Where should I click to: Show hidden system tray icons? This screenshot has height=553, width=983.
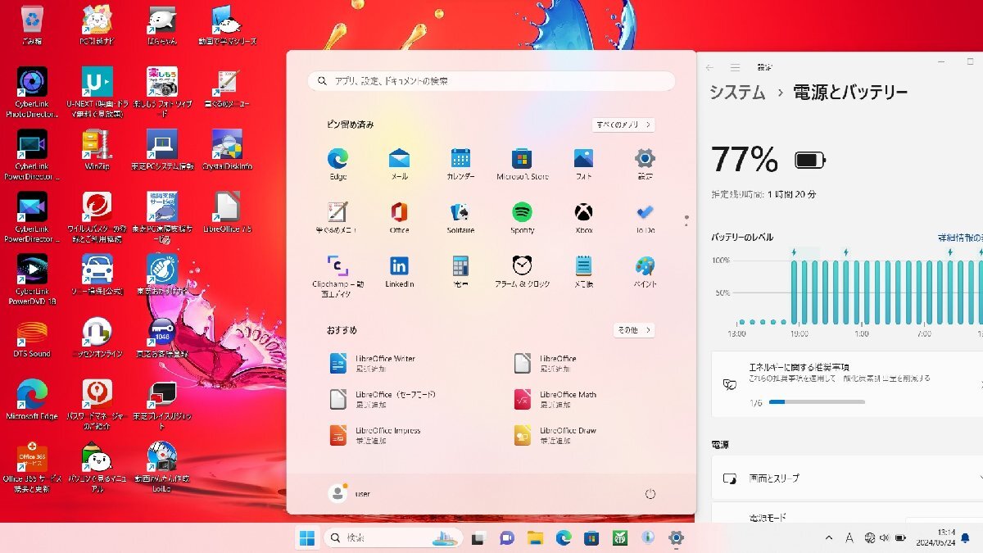pos(828,537)
